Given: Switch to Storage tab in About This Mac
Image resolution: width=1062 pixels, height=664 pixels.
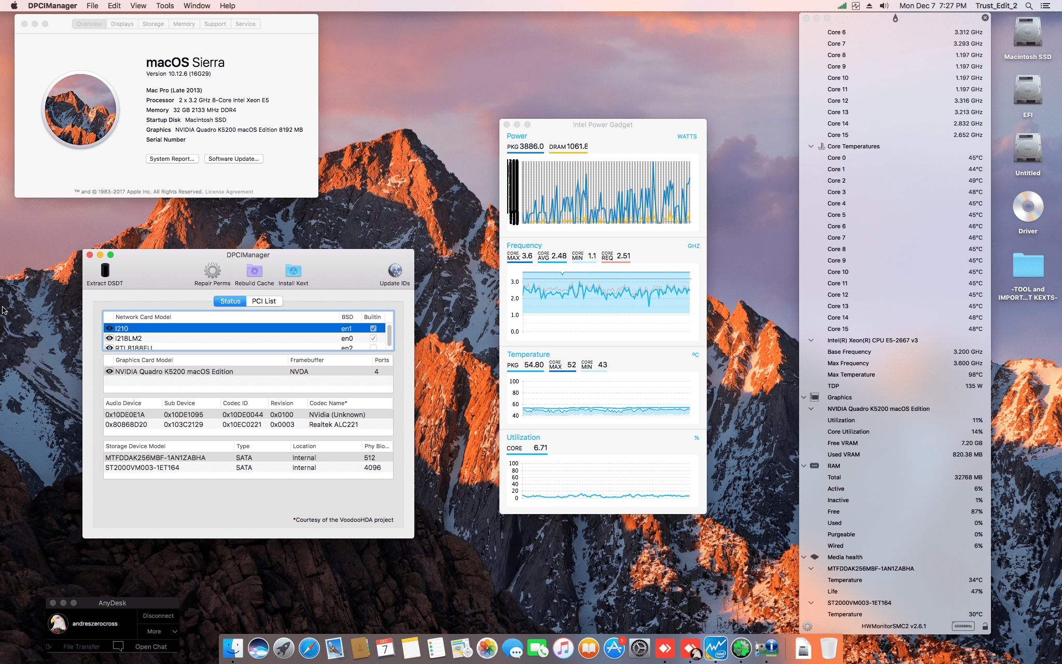Looking at the screenshot, I should [153, 24].
